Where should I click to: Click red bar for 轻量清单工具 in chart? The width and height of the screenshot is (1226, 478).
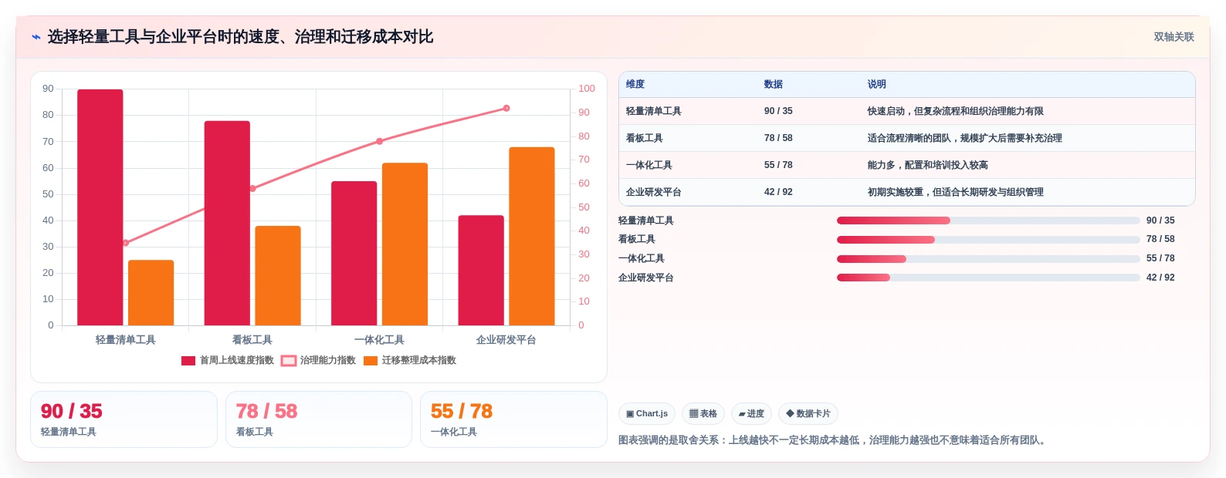(x=100, y=207)
